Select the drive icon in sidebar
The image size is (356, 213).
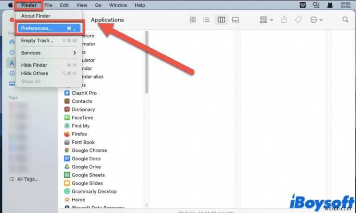pos(12,84)
